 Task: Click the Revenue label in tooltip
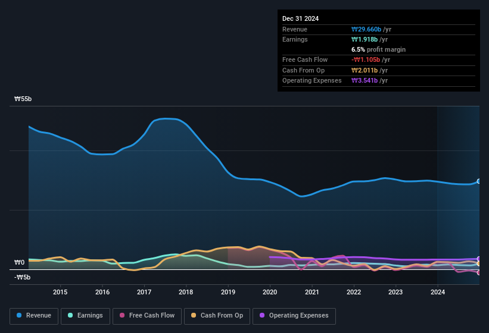[x=295, y=29]
